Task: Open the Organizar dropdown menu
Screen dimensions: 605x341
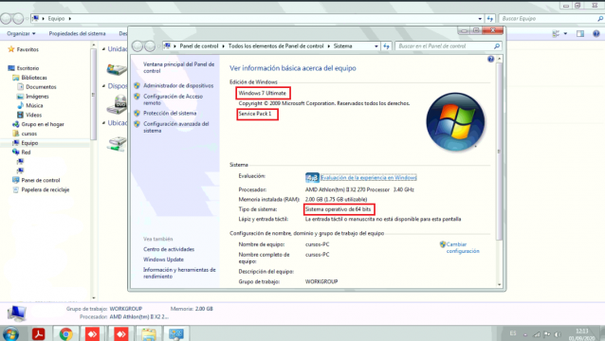Action: tap(21, 34)
